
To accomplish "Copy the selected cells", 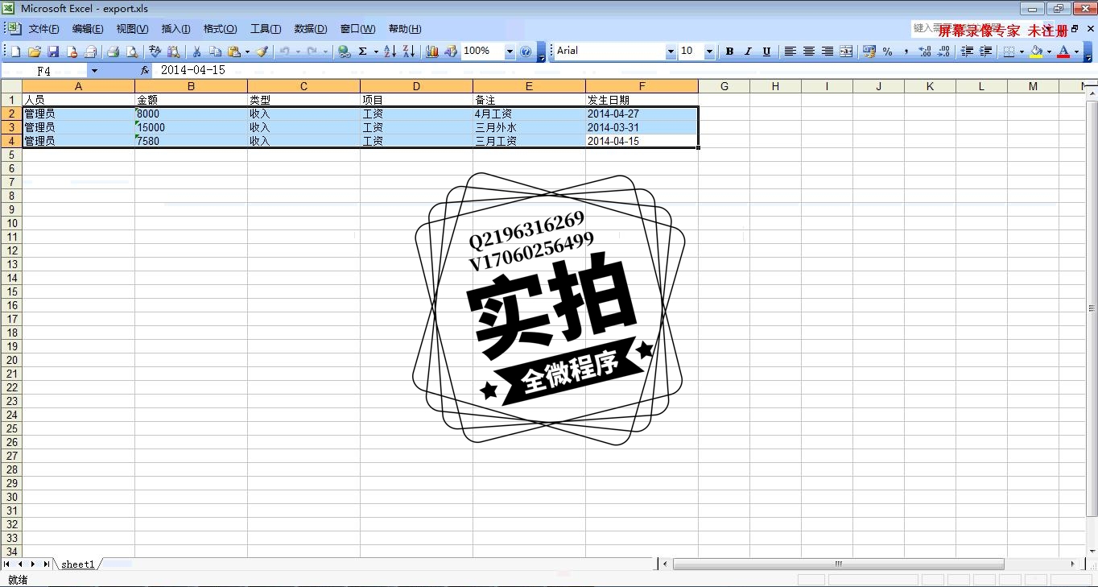I will (215, 52).
